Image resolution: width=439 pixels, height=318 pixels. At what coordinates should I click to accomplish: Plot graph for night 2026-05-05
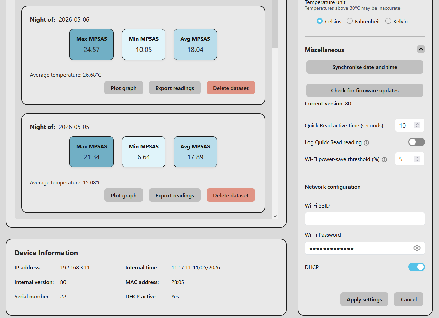point(124,195)
